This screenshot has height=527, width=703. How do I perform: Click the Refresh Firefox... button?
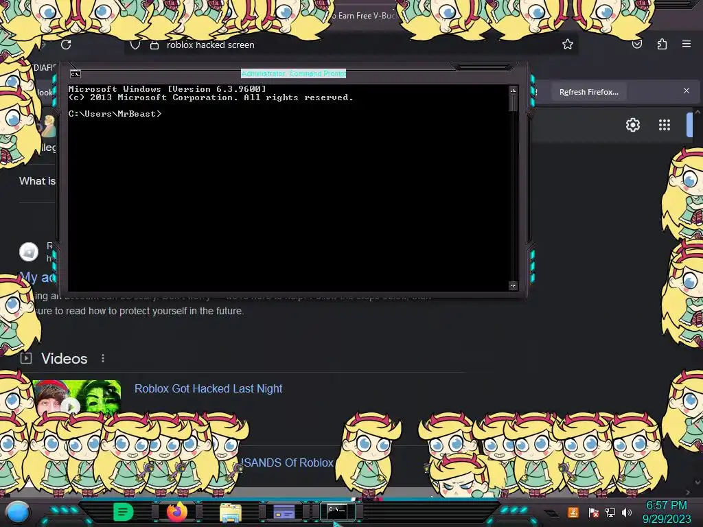pyautogui.click(x=588, y=92)
